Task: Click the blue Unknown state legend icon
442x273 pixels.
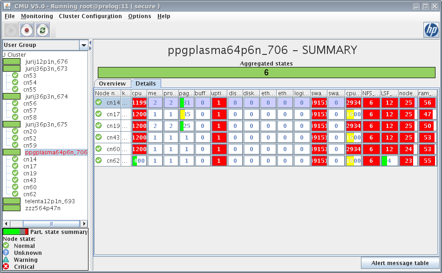Action: (x=6, y=253)
